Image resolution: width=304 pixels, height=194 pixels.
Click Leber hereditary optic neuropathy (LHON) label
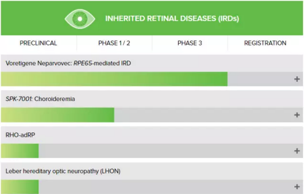point(63,171)
